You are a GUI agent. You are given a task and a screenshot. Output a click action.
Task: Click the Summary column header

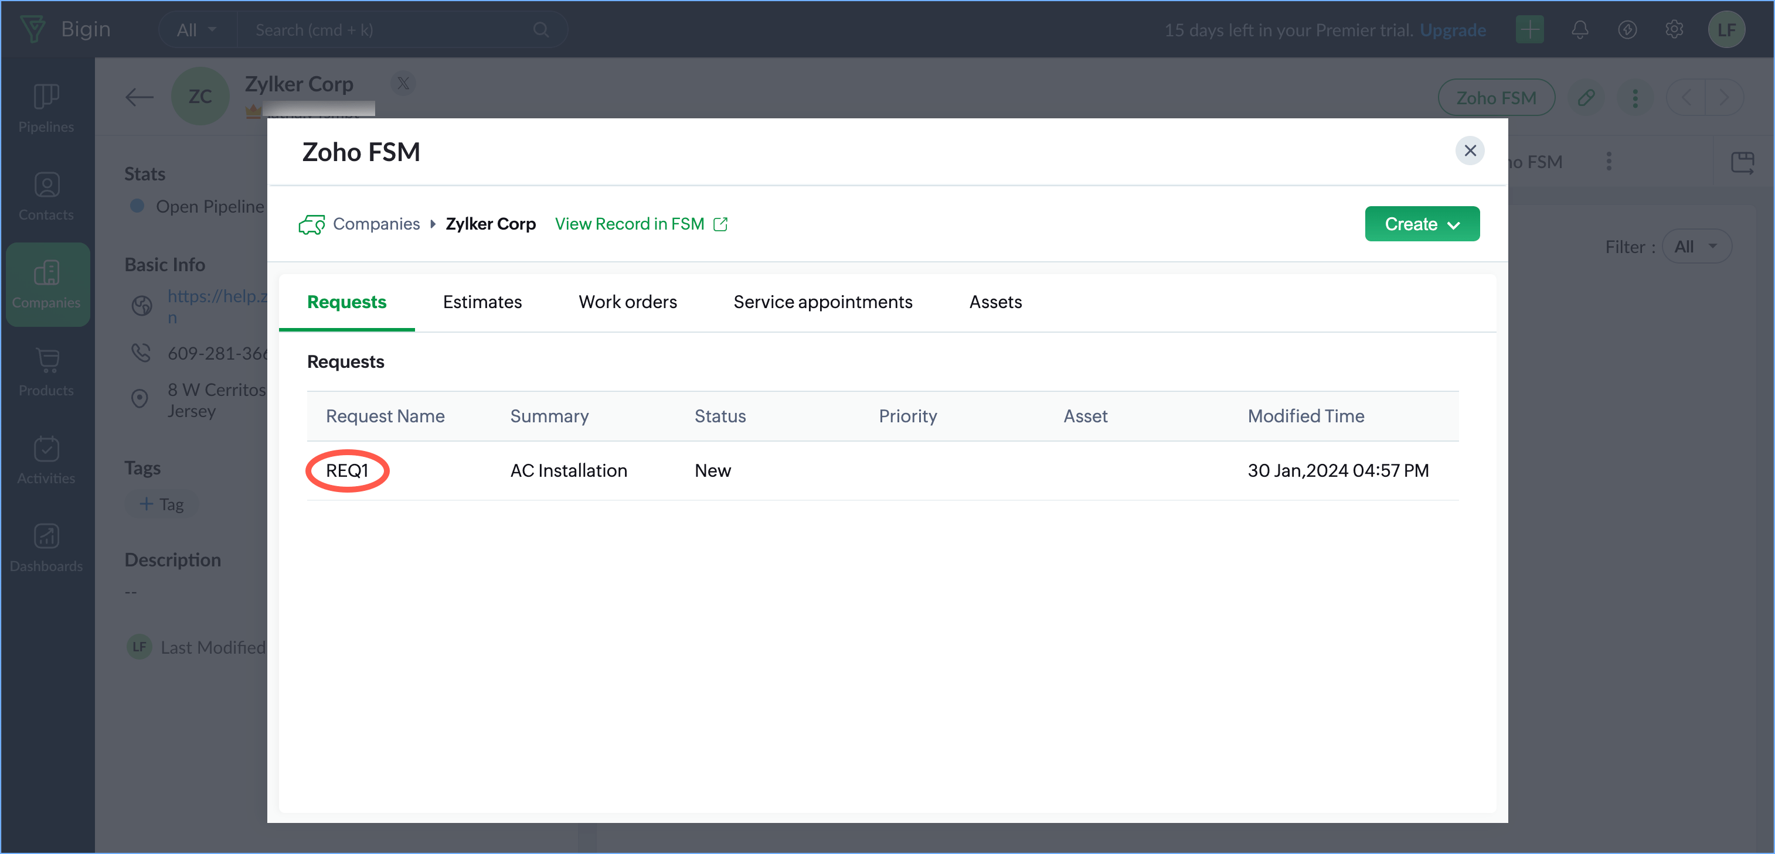(549, 416)
